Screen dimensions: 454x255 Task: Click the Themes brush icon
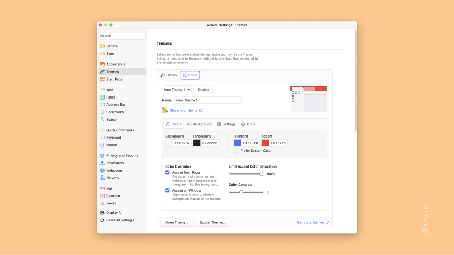pos(102,72)
